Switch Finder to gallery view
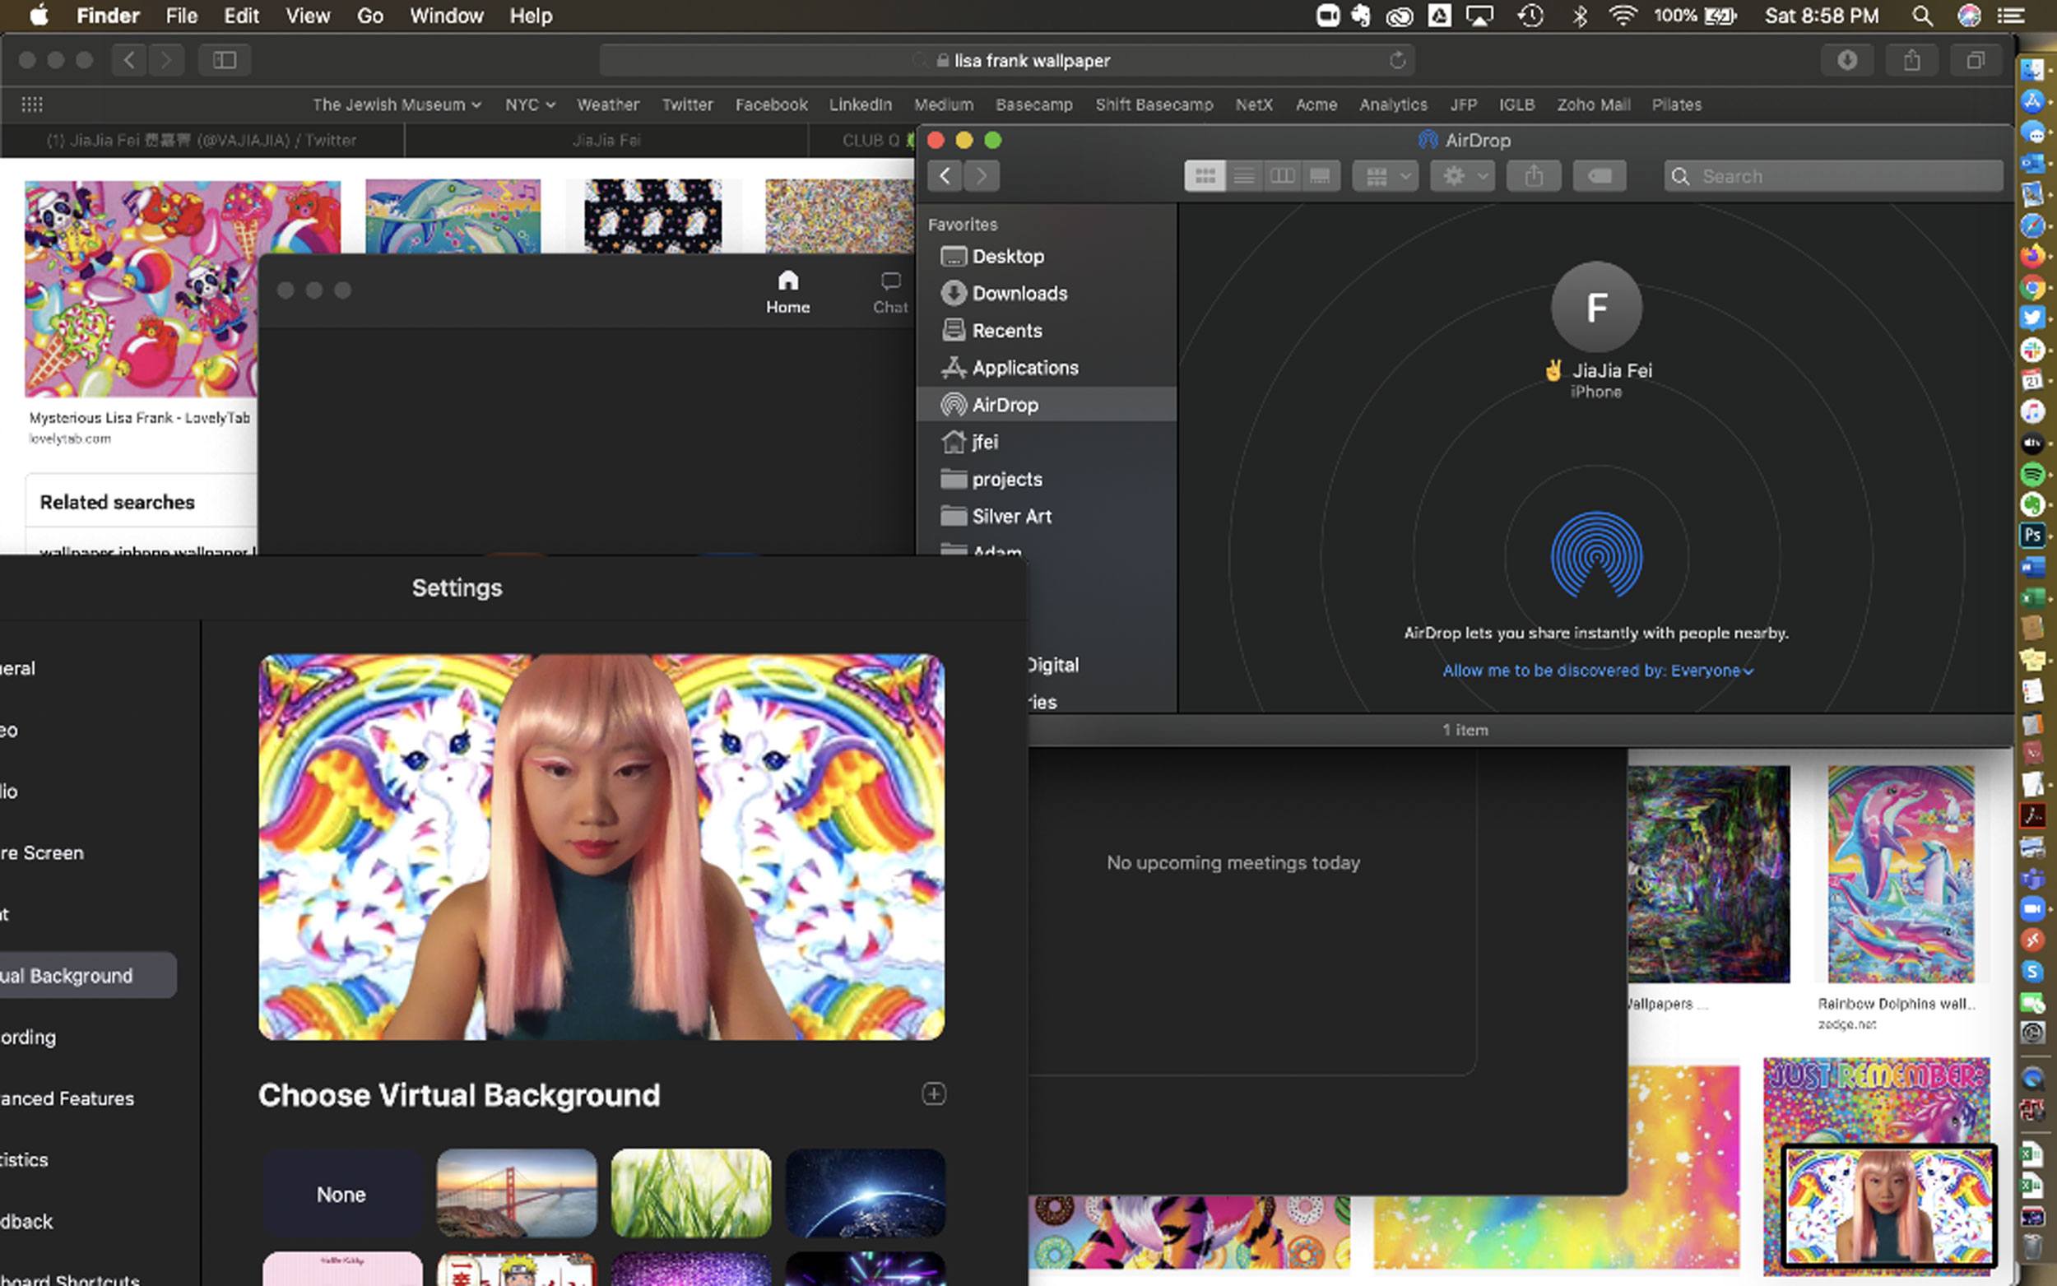 [x=1320, y=176]
